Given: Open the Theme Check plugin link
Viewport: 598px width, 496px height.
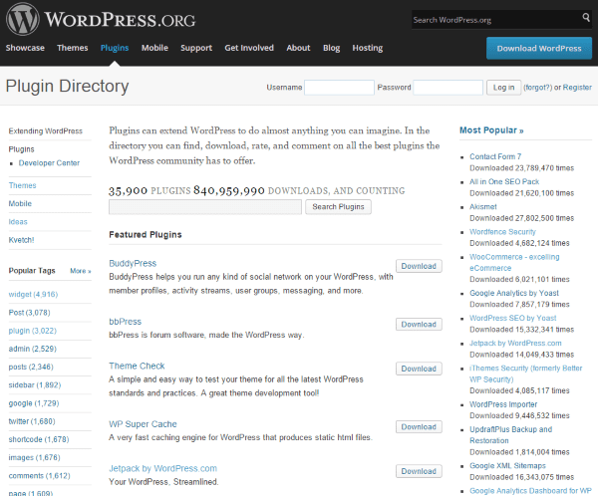Looking at the screenshot, I should 137,366.
